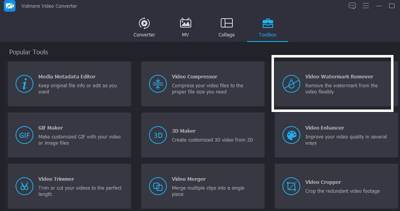Open the hamburger menu in title bar
The image size is (400, 211).
point(365,5)
